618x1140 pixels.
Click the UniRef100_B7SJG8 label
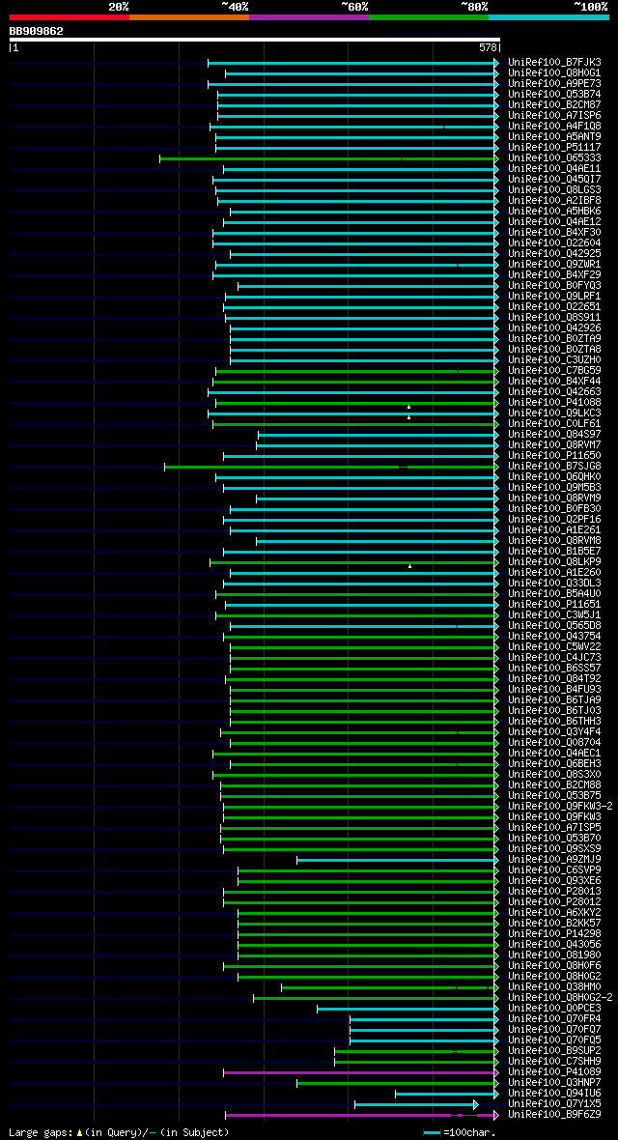(554, 466)
